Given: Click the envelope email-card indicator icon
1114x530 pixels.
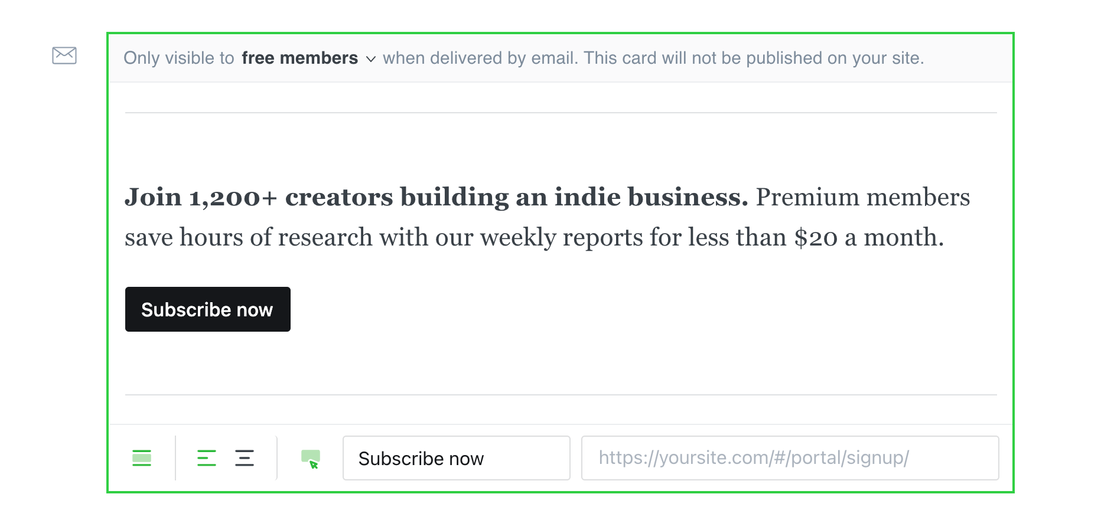Looking at the screenshot, I should (65, 56).
